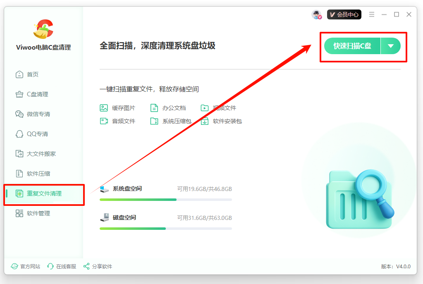423x284 pixels.
Task: Expand the scan button dropdown arrow
Action: pos(391,46)
